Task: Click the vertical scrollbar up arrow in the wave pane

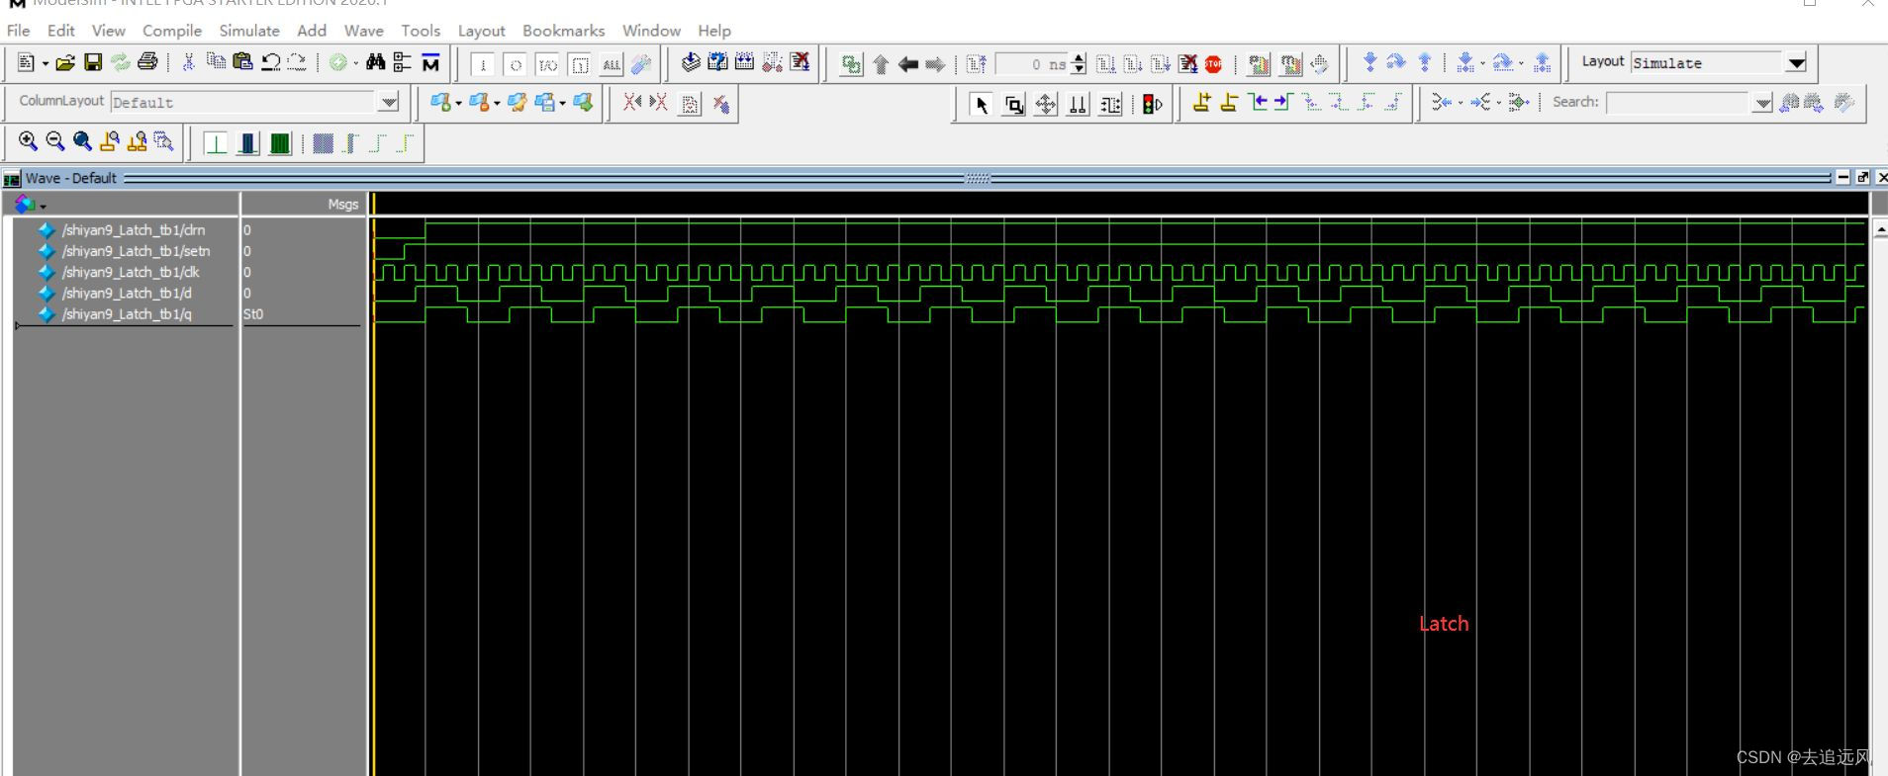Action: click(1880, 229)
